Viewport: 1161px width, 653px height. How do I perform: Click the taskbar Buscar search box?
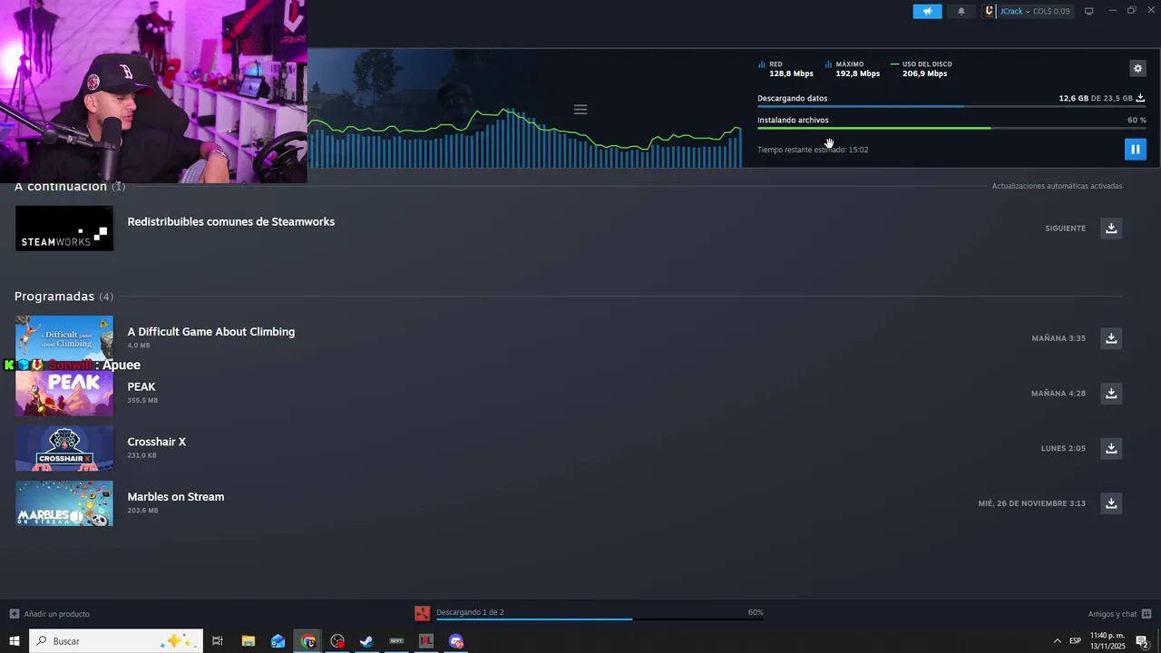(x=116, y=641)
